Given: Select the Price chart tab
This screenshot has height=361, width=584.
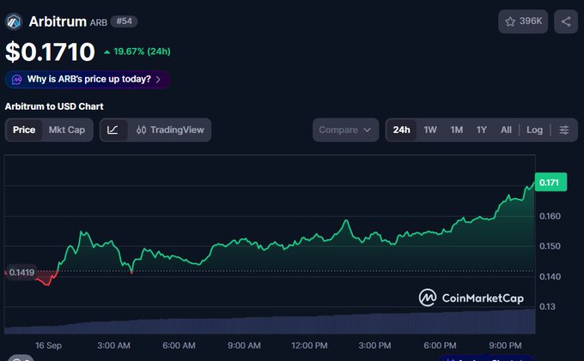Looking at the screenshot, I should point(24,129).
